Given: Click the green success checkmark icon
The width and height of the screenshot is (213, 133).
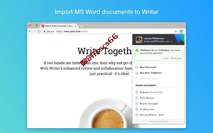Looking at the screenshot, I should tap(137, 50).
